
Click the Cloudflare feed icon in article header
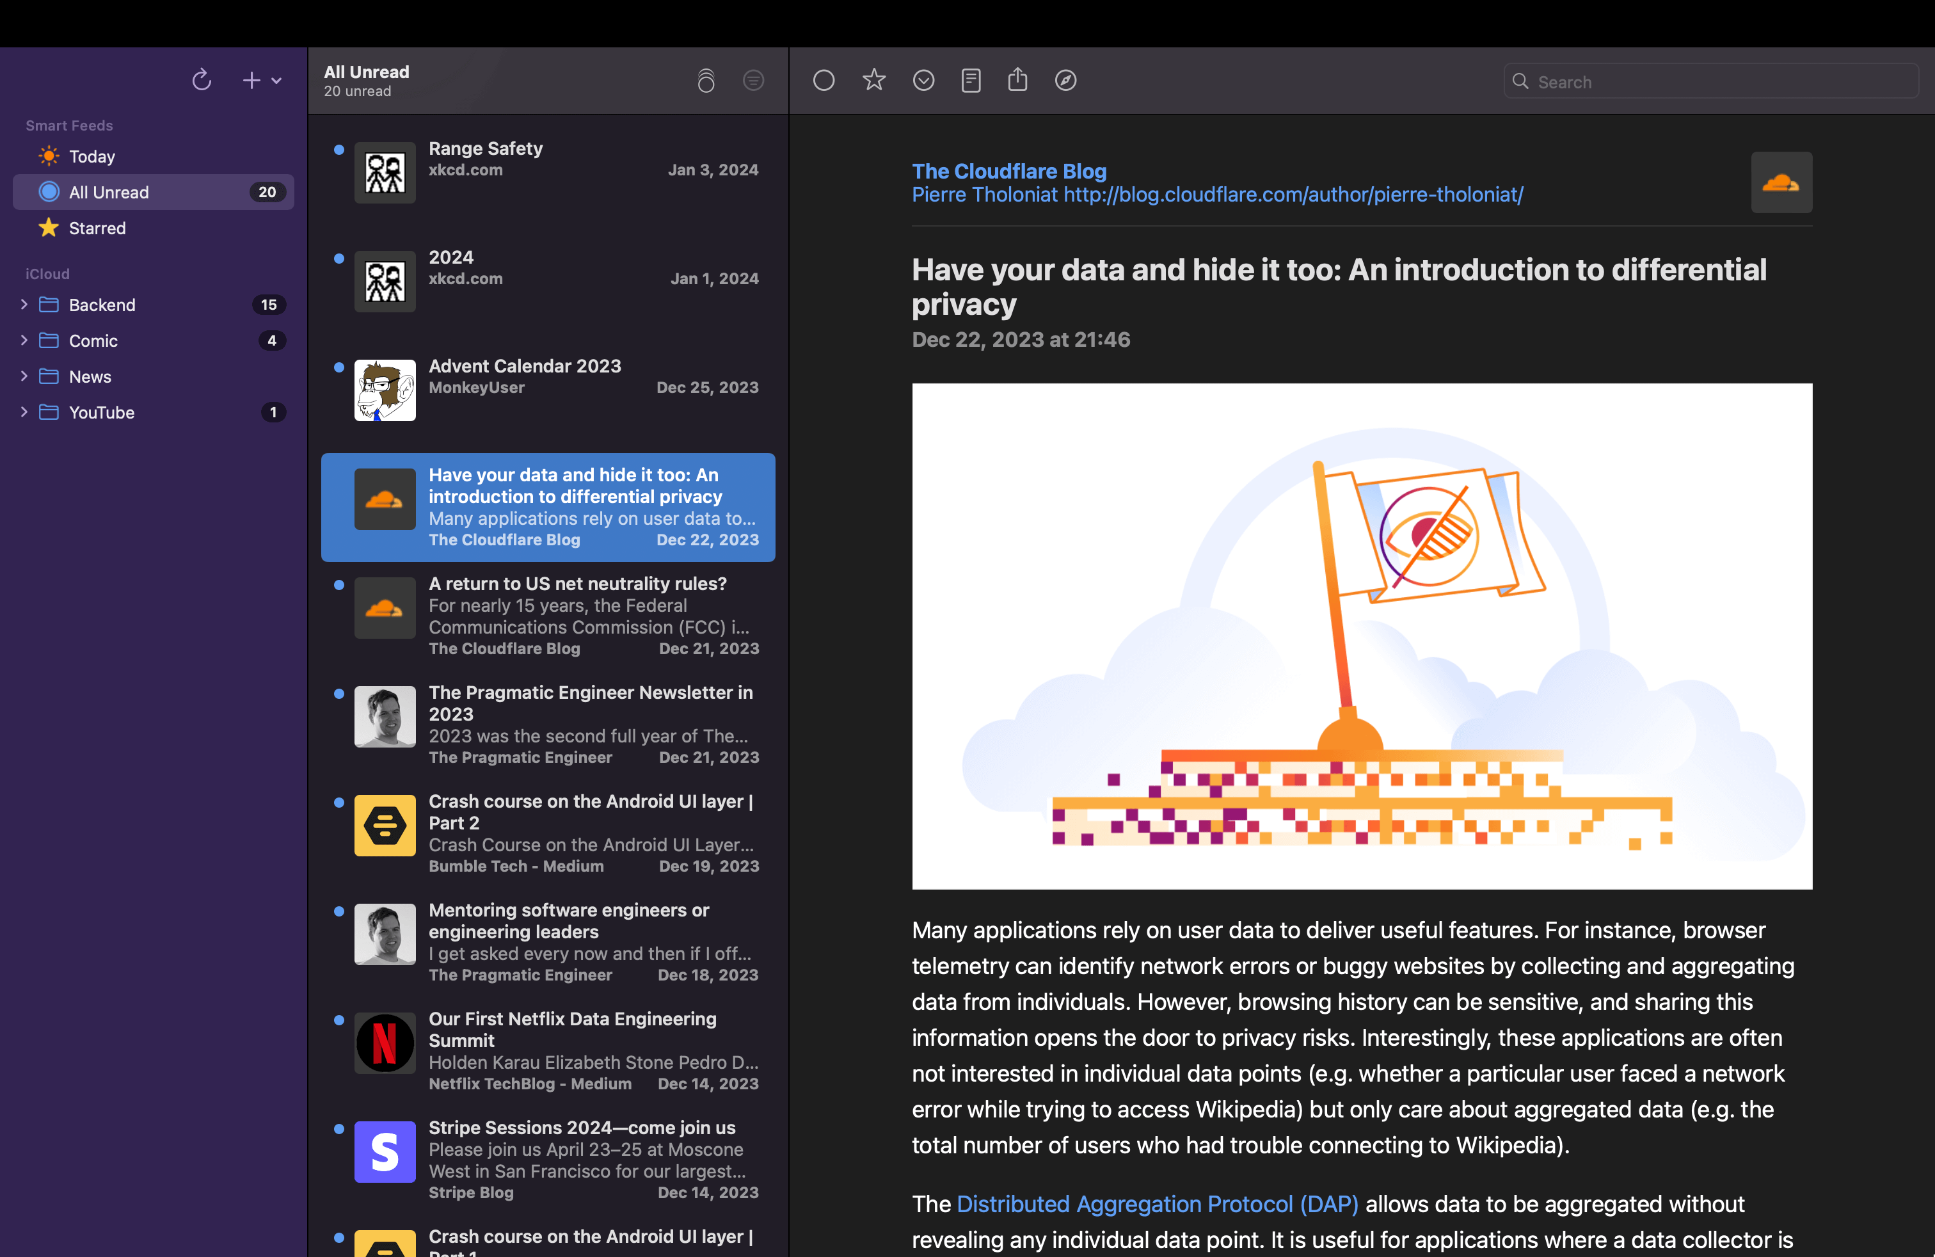coord(1781,182)
